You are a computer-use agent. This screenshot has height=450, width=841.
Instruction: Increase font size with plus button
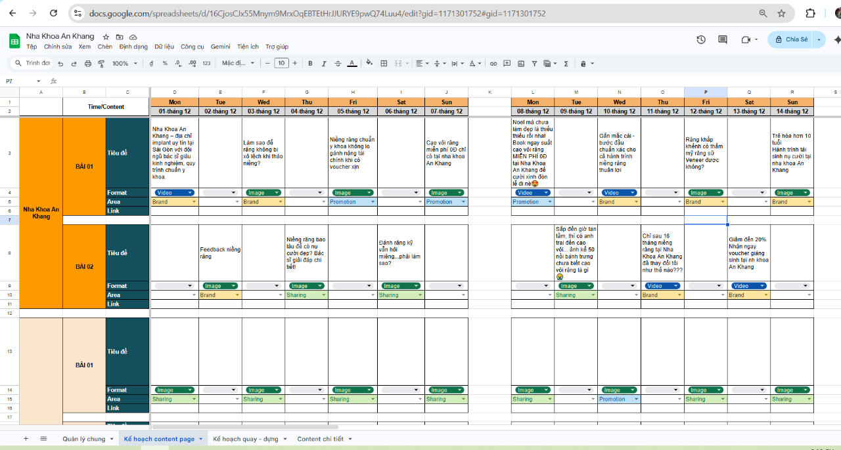pos(295,64)
